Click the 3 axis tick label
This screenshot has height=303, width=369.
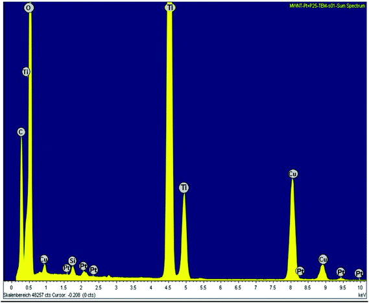click(x=116, y=287)
